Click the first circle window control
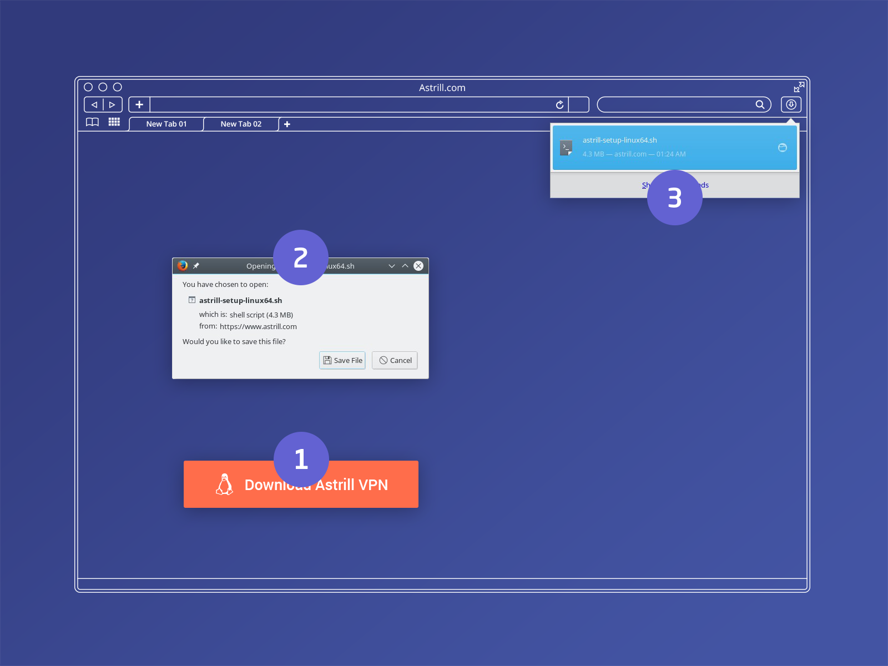The width and height of the screenshot is (888, 666). tap(88, 87)
